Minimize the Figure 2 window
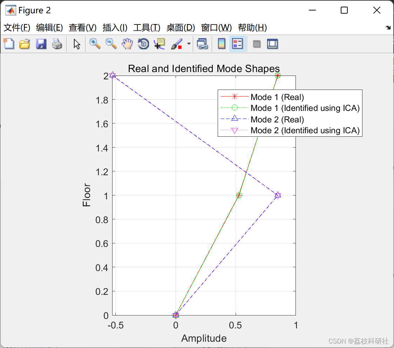Screen dimensions: 394x348 312,10
